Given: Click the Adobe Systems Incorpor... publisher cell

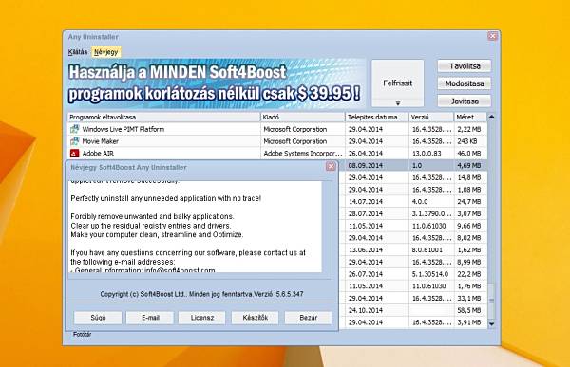Looking at the screenshot, I should 303,154.
